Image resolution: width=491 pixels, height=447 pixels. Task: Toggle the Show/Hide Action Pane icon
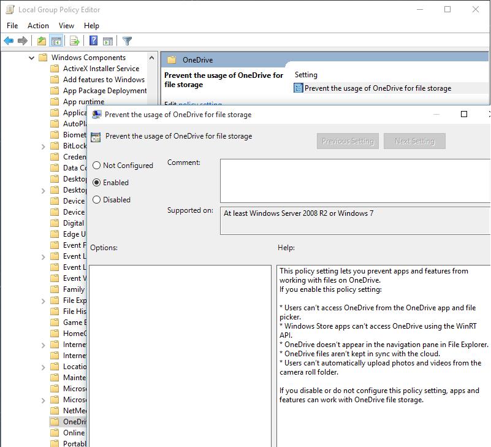point(108,40)
